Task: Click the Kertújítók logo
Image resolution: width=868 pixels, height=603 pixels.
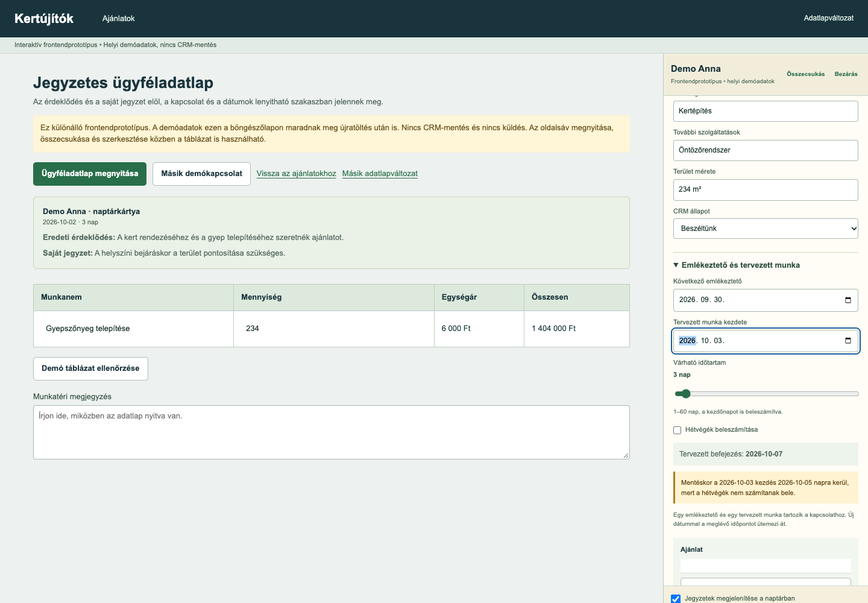Action: pos(44,19)
